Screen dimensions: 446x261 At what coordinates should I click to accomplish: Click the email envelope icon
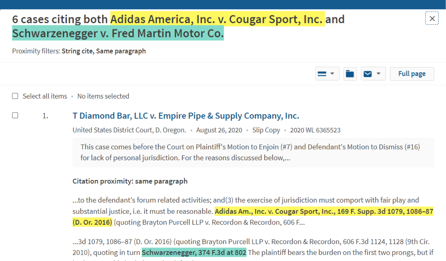point(368,74)
